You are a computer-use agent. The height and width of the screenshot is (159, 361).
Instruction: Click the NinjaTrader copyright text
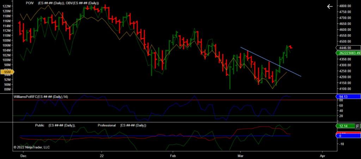point(32,147)
